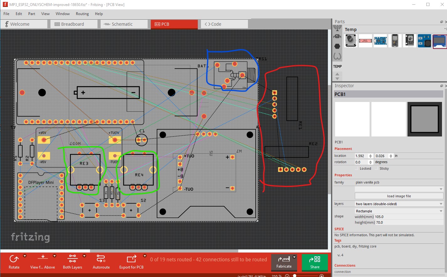Screen dimensions: 447x277
Task: Click the Rotate tool icon
Action: click(x=14, y=259)
